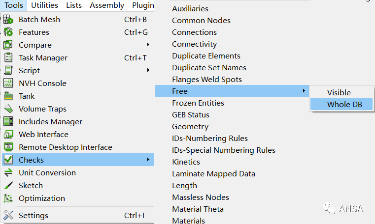
Task: Click the NVH Console icon
Action: pyautogui.click(x=8, y=83)
